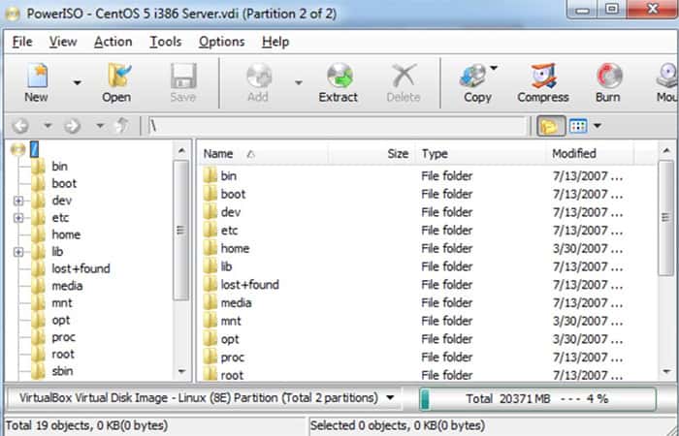The image size is (679, 436).
Task: Click the file list scroll up arrow
Action: coord(666,151)
